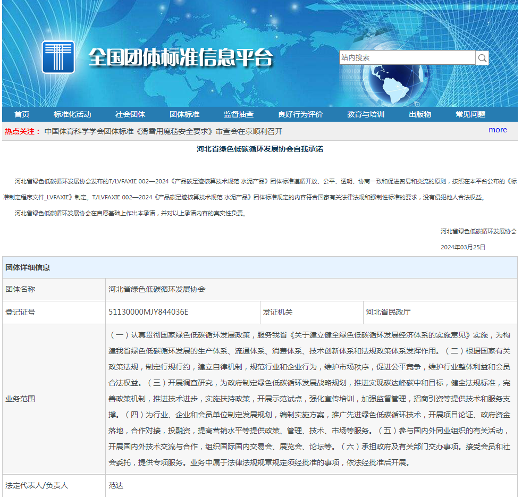Open 教育与培训 navigation item
Image resolution: width=522 pixels, height=497 pixels.
366,114
